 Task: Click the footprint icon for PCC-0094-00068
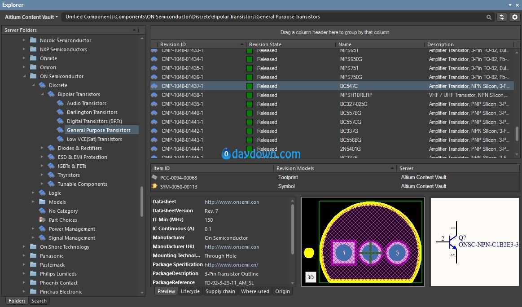coord(154,177)
